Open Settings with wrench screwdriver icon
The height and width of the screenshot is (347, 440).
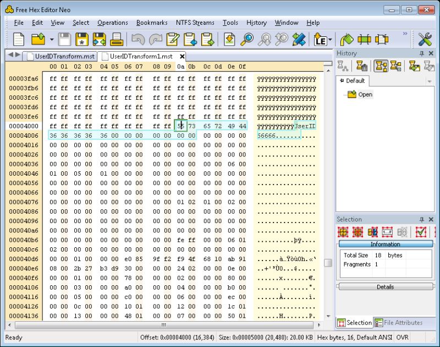click(x=425, y=39)
